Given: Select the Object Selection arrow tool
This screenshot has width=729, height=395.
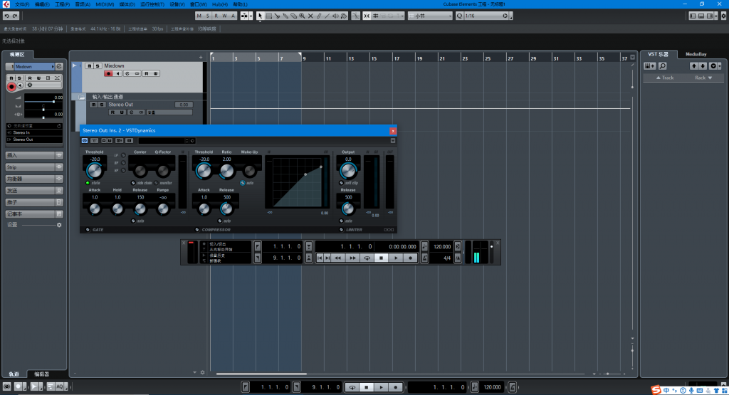Looking at the screenshot, I should (261, 16).
